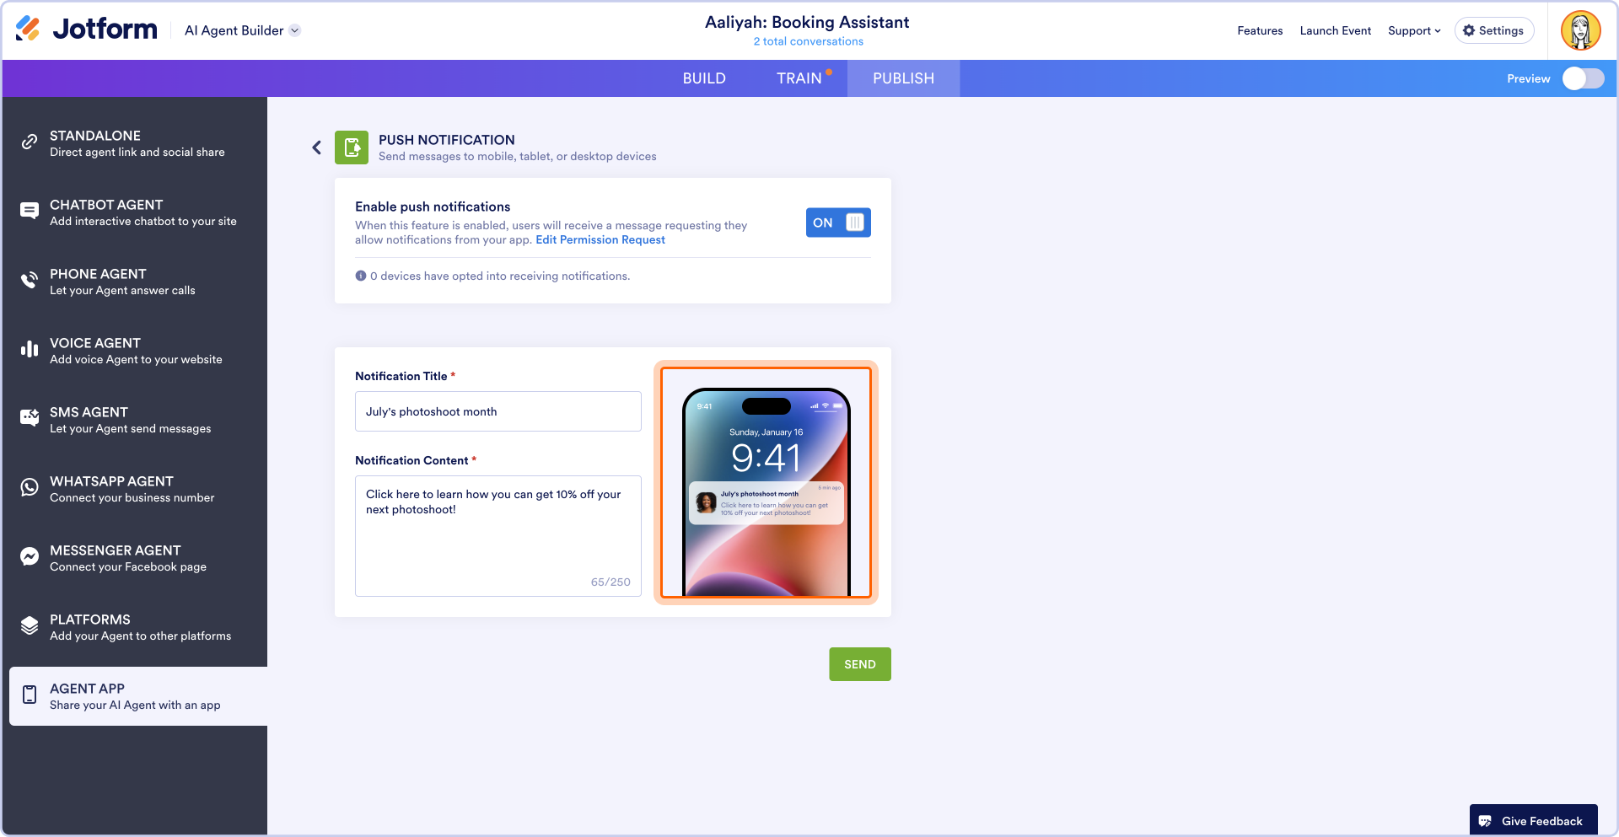The width and height of the screenshot is (1619, 837).
Task: Expand the AI Agent Builder dropdown
Action: pyautogui.click(x=243, y=30)
